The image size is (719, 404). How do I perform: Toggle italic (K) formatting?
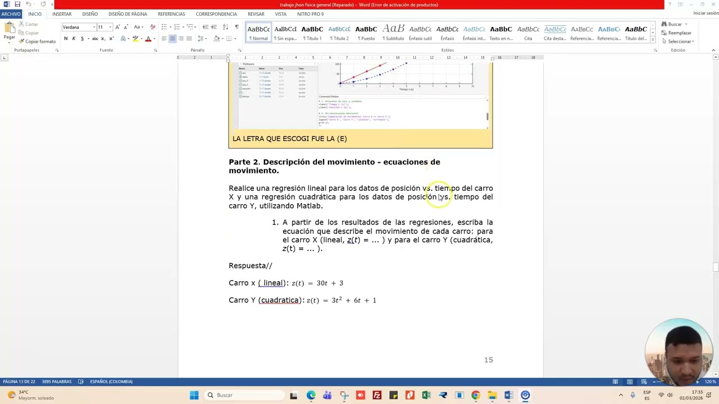(74, 39)
